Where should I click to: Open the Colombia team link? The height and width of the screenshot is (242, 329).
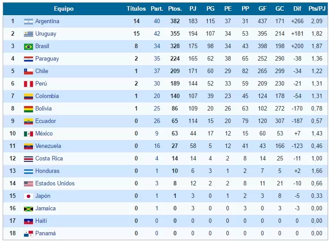pos(47,96)
